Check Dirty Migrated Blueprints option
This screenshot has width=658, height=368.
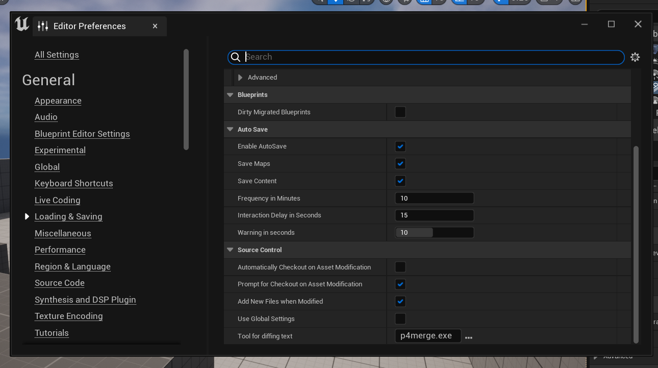pos(400,112)
